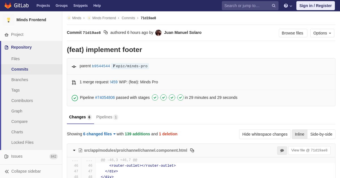Screen dimensions: 340x178
Task: Click the diff hunk header @@ -46,3 +46,7 @@
Action: 119,160
